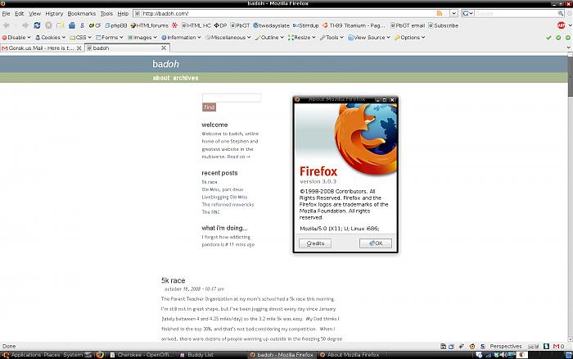Open the TI-89 Titanium bookmark

click(354, 25)
